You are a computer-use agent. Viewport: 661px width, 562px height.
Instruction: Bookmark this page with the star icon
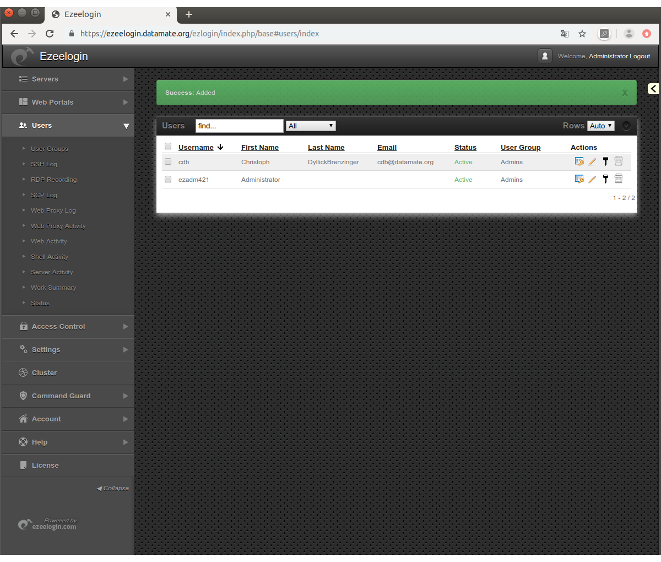point(582,34)
